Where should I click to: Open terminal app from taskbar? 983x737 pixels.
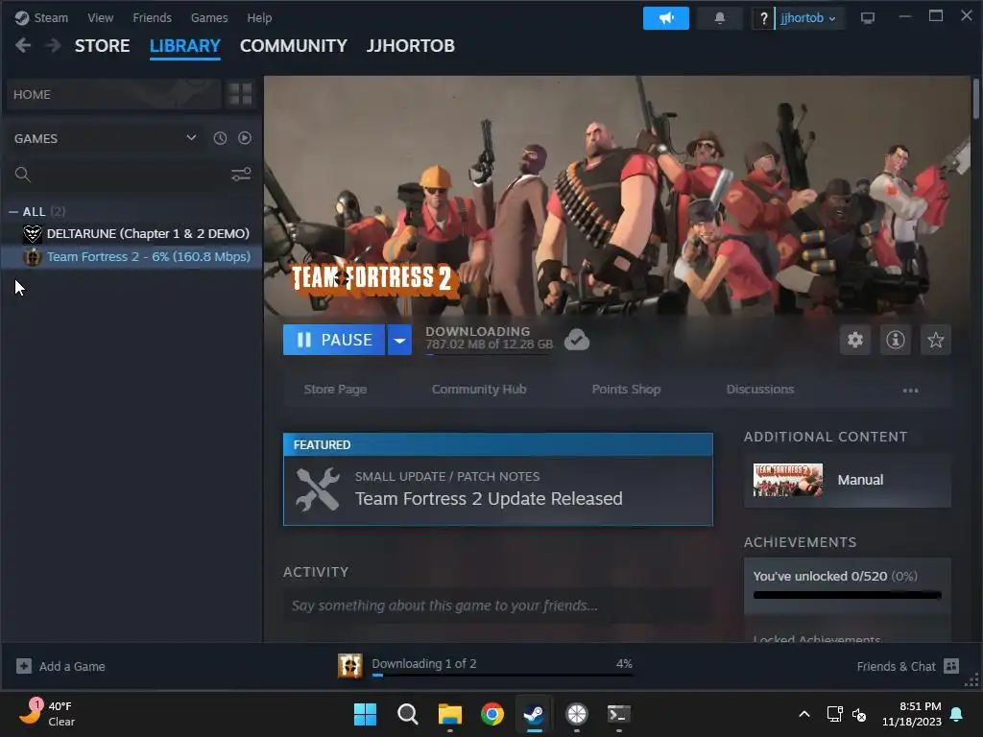pos(619,714)
